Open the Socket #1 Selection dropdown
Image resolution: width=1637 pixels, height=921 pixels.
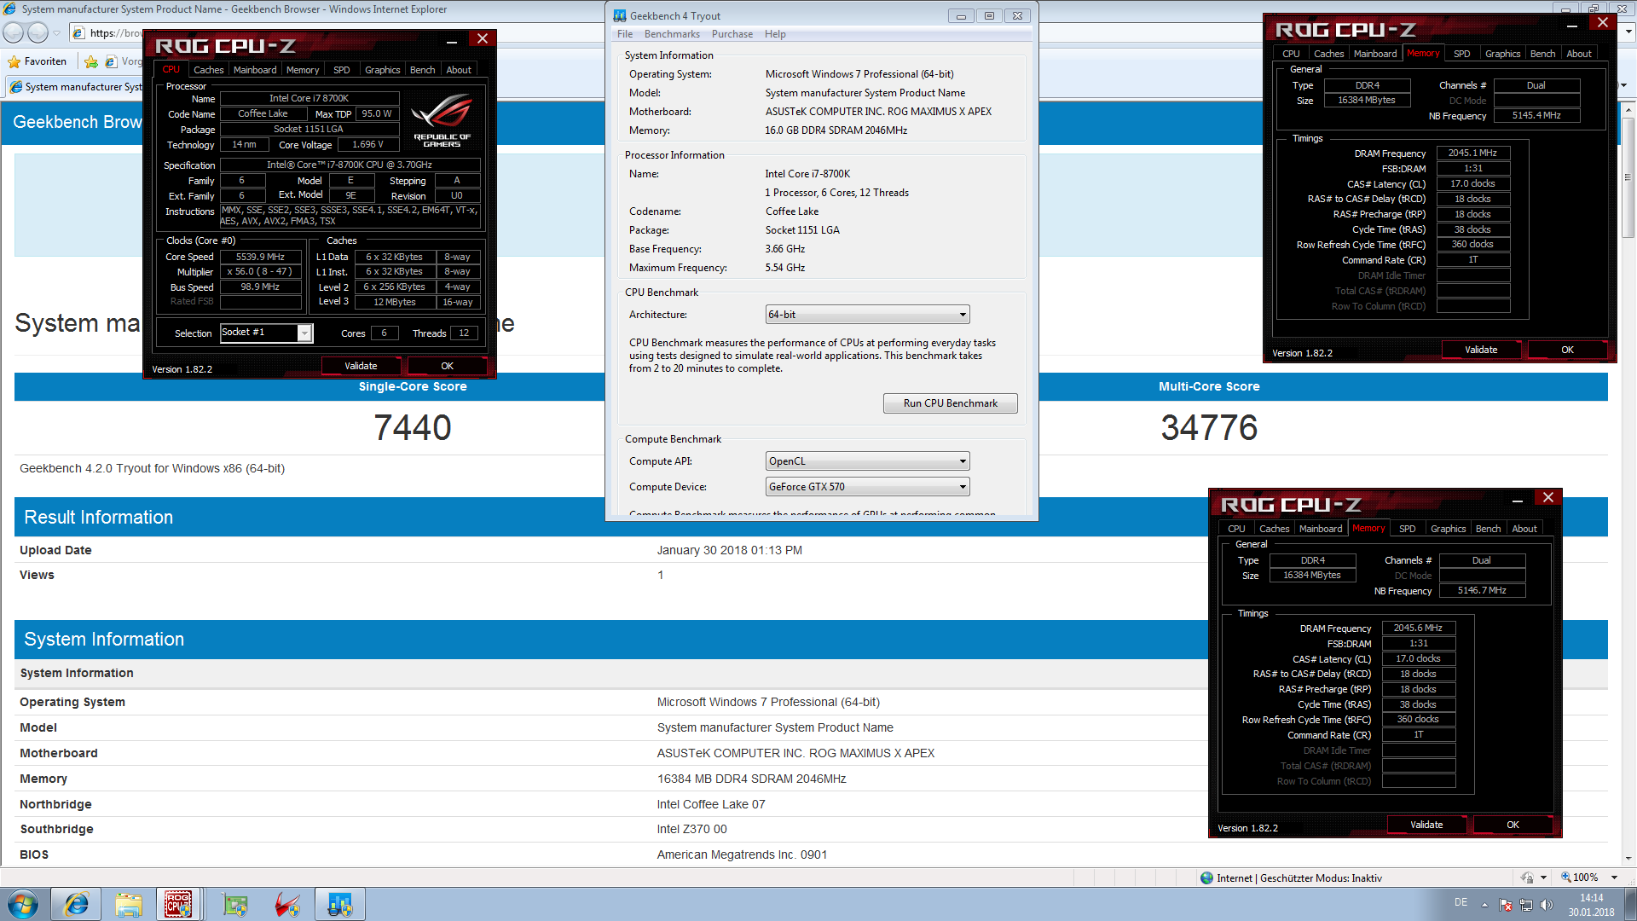pyautogui.click(x=266, y=333)
